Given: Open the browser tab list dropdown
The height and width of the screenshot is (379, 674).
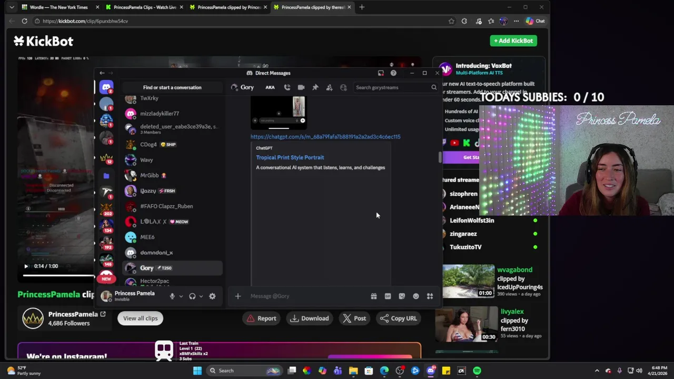Looking at the screenshot, I should [12, 7].
